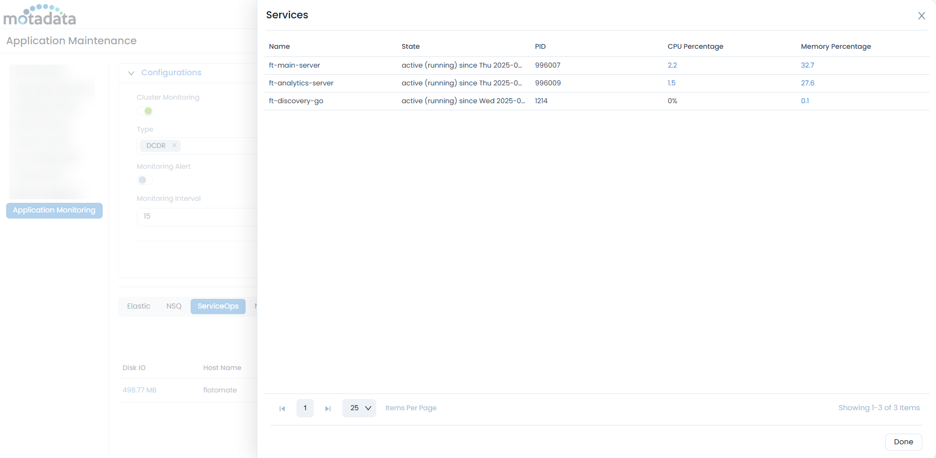Screen dimensions: 936x458
Task: Open memory details for ft-discovery-go
Action: 805,101
